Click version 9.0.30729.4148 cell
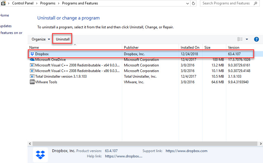Image resolution: width=263 pixels, height=163 pixels. click(x=239, y=71)
